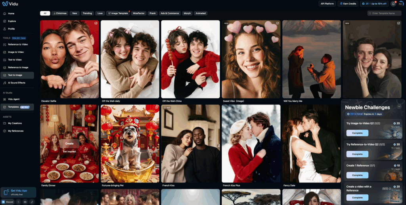
Task: Select the Text to Image tool
Action: [x=17, y=75]
